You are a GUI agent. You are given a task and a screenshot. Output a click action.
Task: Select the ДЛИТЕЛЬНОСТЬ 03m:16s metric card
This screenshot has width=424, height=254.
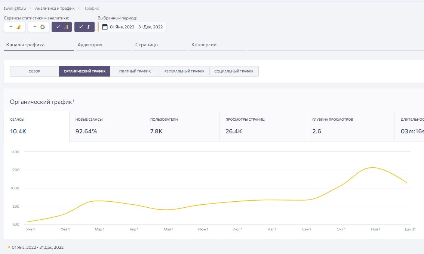pos(409,127)
